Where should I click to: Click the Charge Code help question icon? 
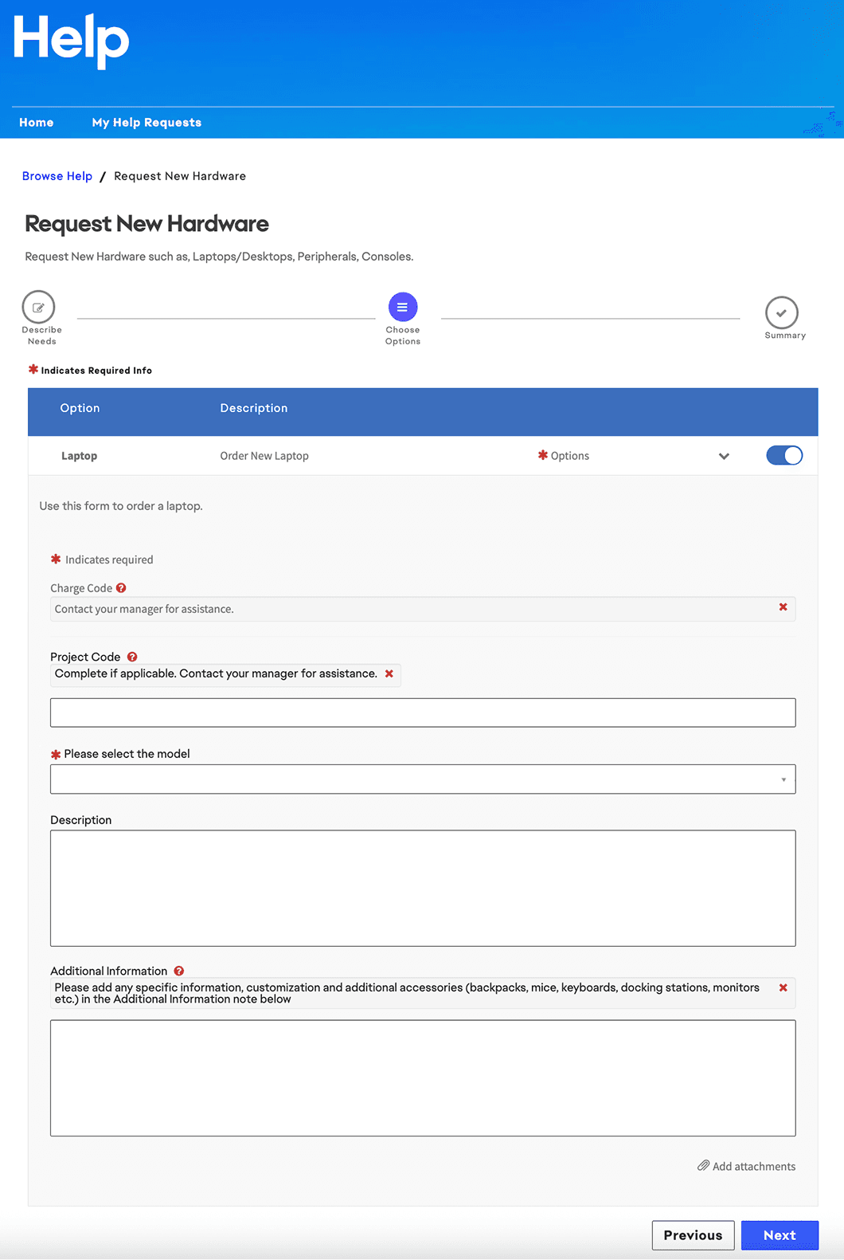pos(121,588)
